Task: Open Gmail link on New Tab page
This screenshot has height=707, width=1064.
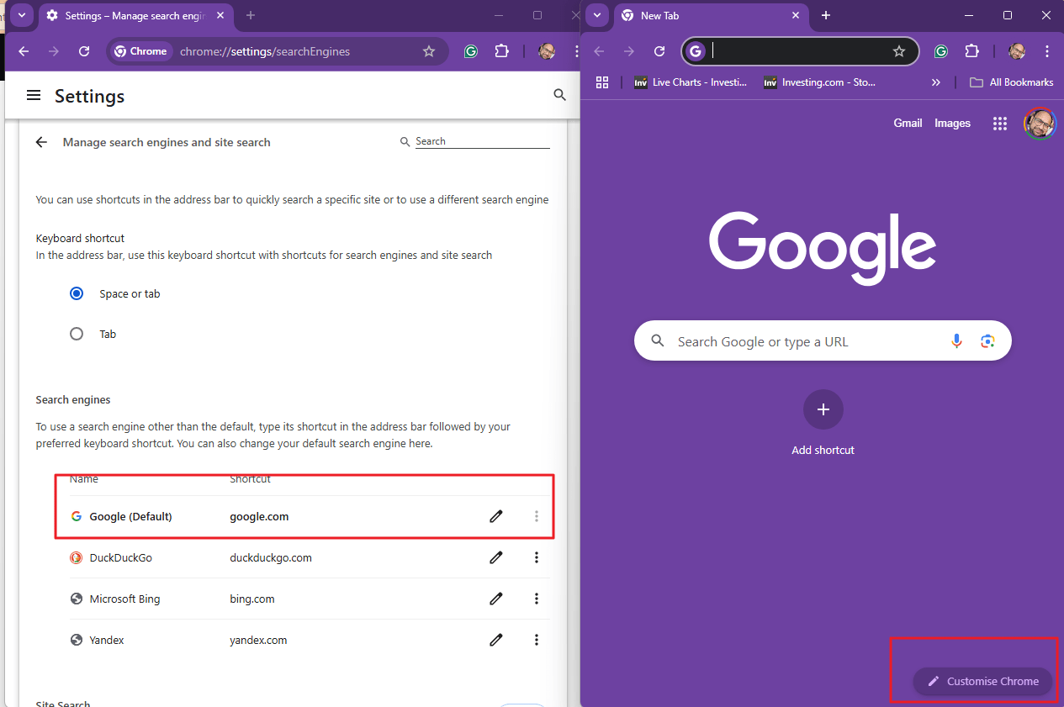Action: [908, 123]
